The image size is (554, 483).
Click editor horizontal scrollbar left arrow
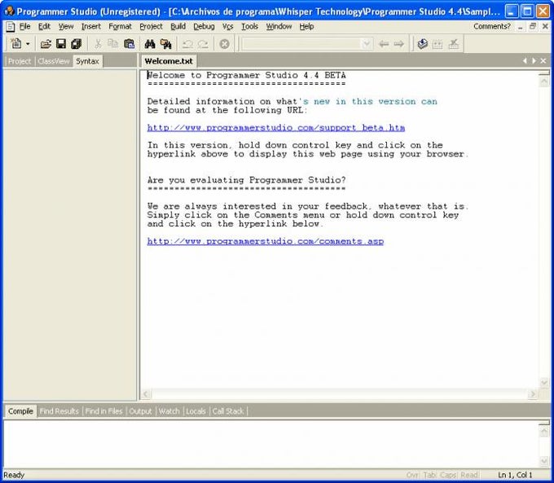click(x=146, y=393)
